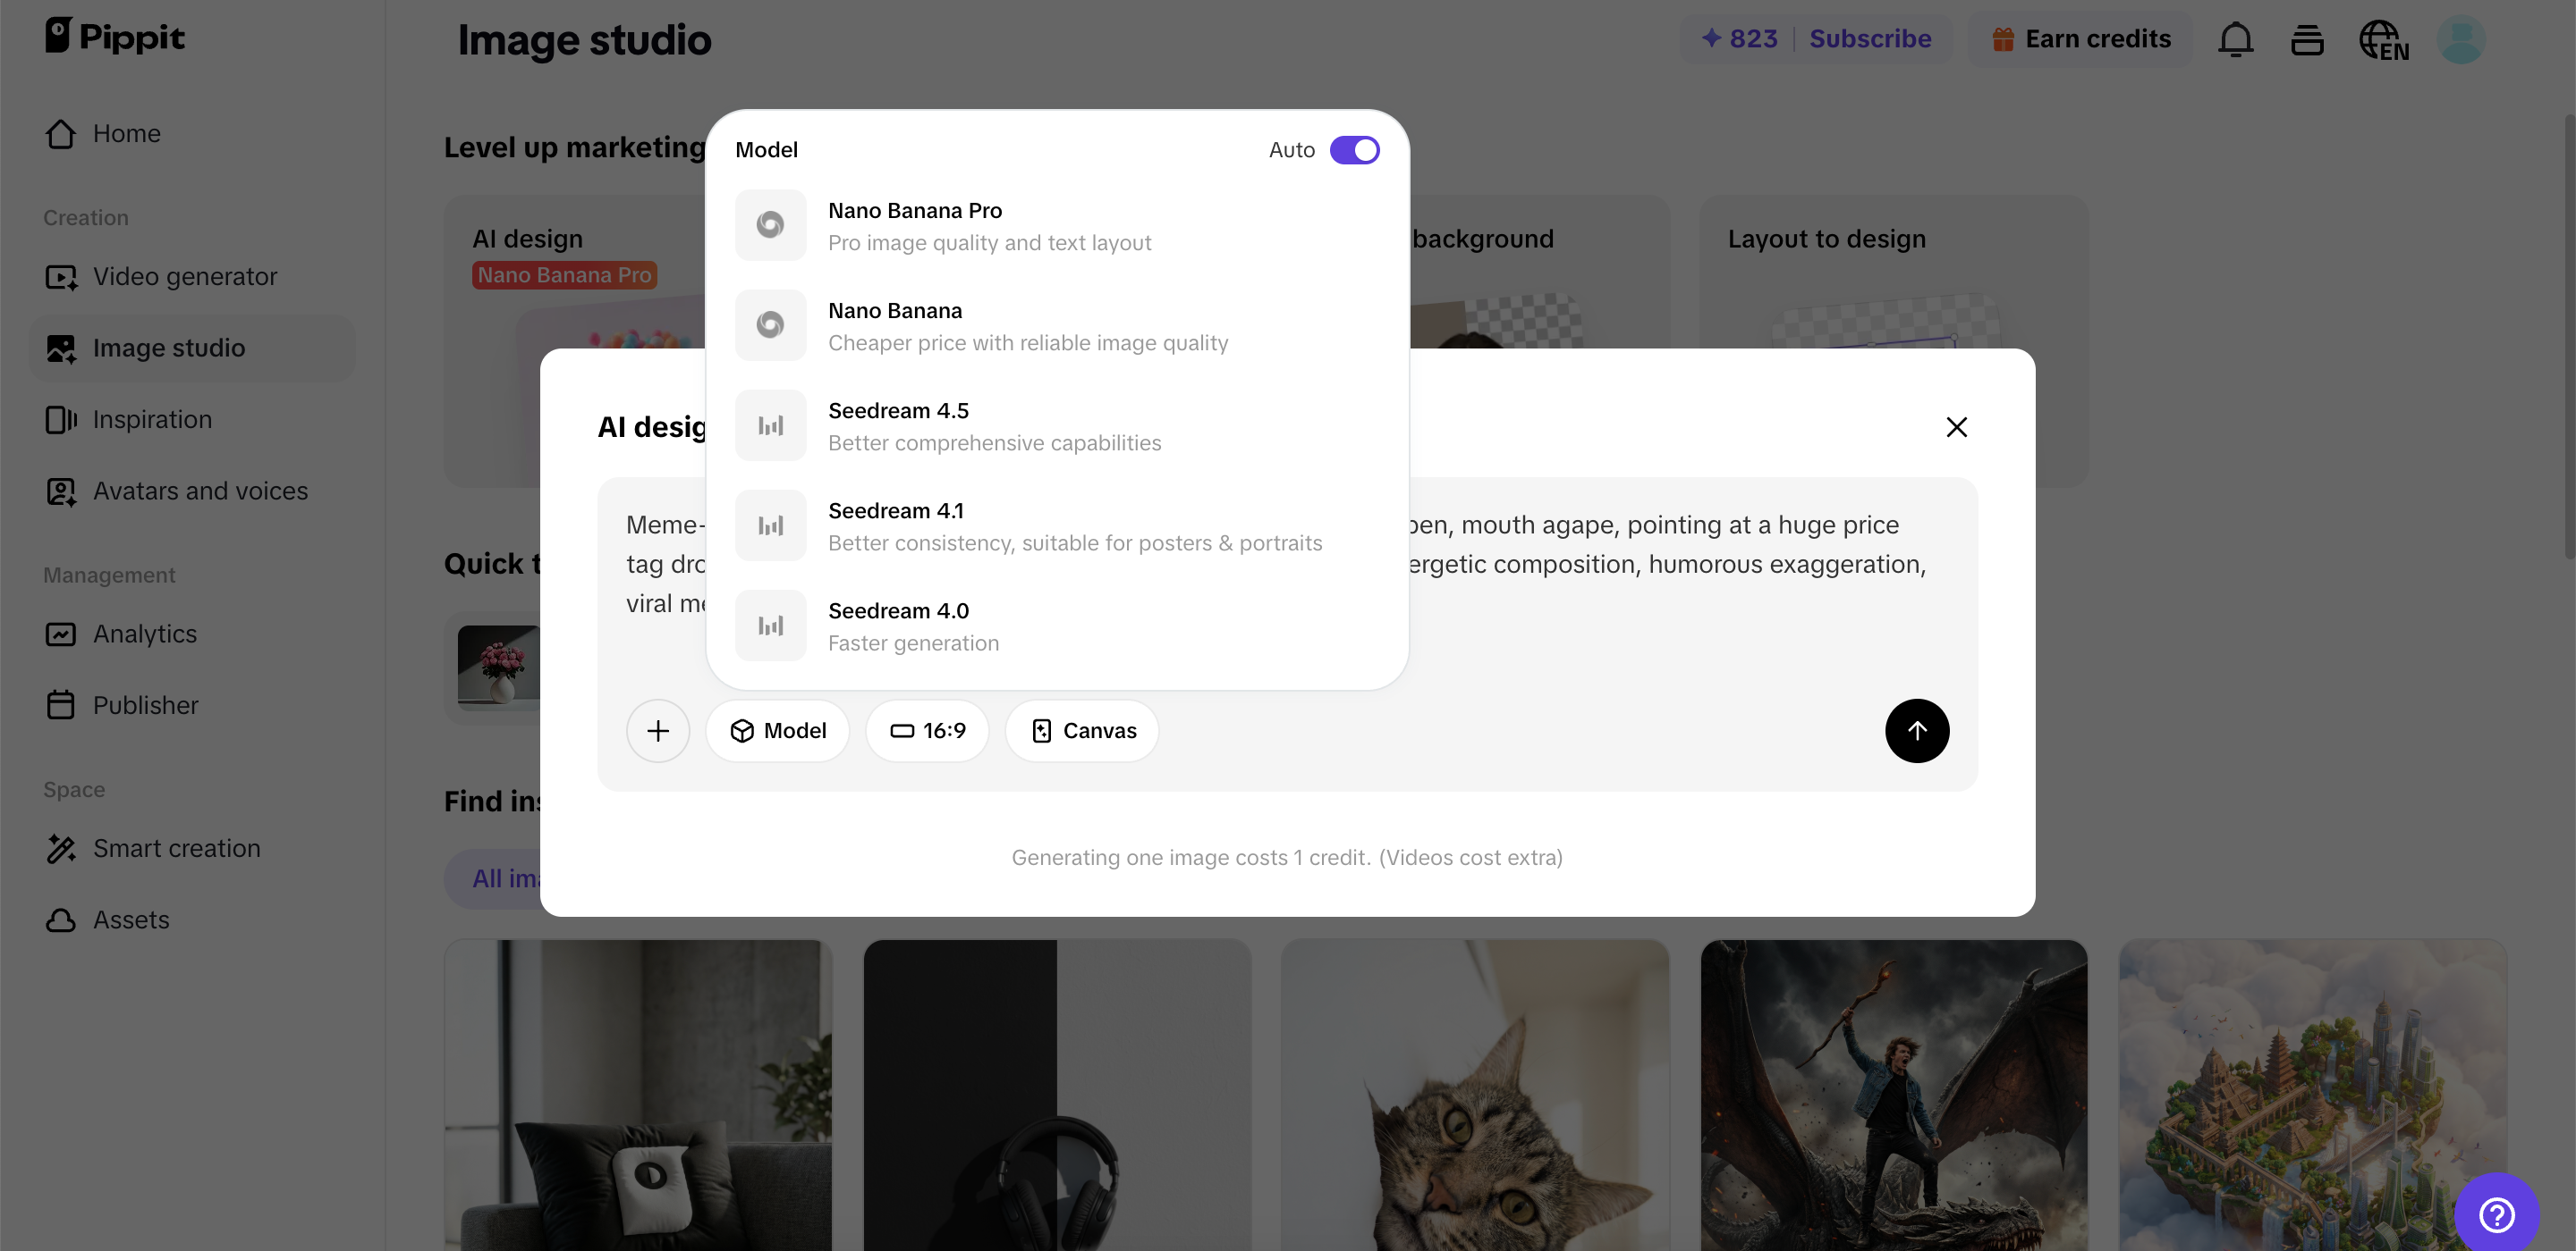The width and height of the screenshot is (2576, 1251).
Task: Open the 16:9 aspect ratio dropdown
Action: tap(927, 730)
